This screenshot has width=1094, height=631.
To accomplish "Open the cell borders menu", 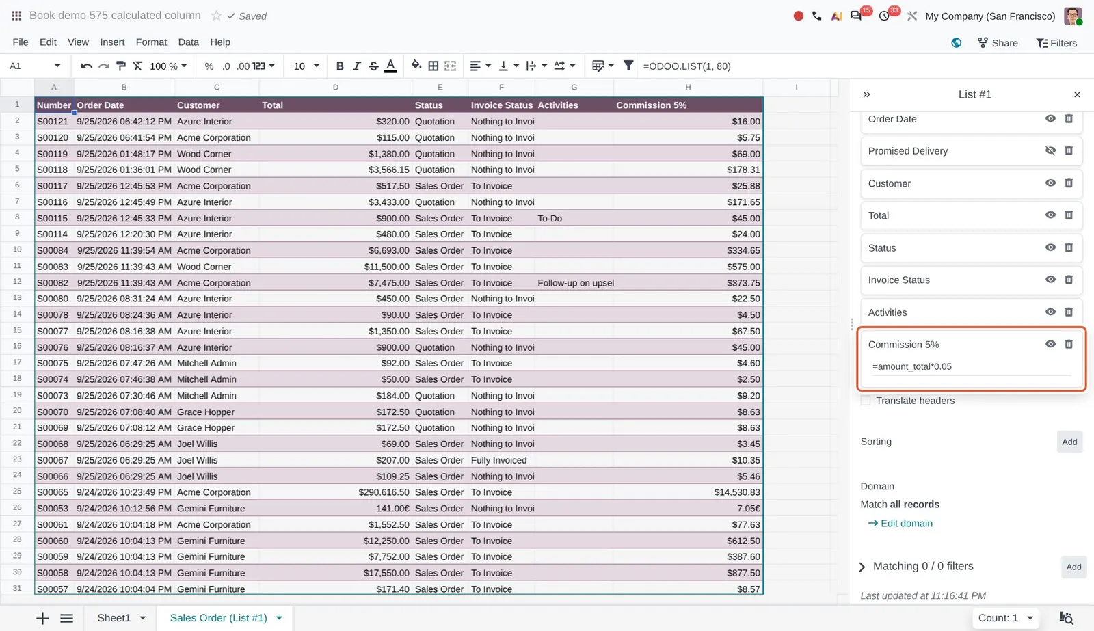I will pyautogui.click(x=433, y=66).
